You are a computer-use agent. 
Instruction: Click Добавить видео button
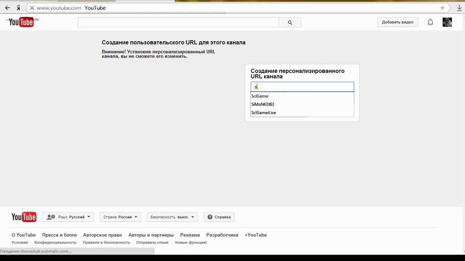coord(397,22)
